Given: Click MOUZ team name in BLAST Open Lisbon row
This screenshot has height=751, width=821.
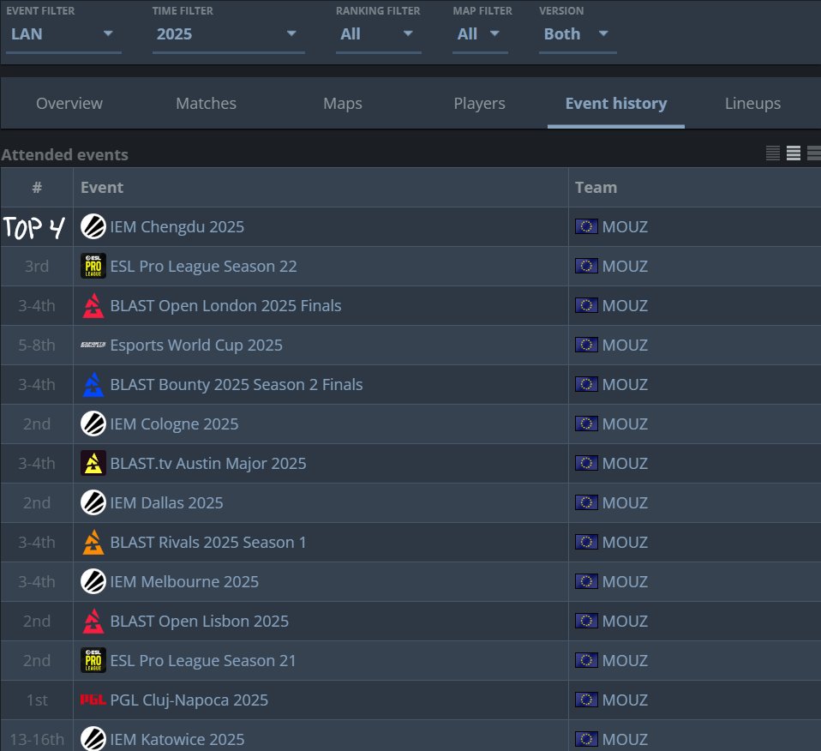Looking at the screenshot, I should coord(625,622).
